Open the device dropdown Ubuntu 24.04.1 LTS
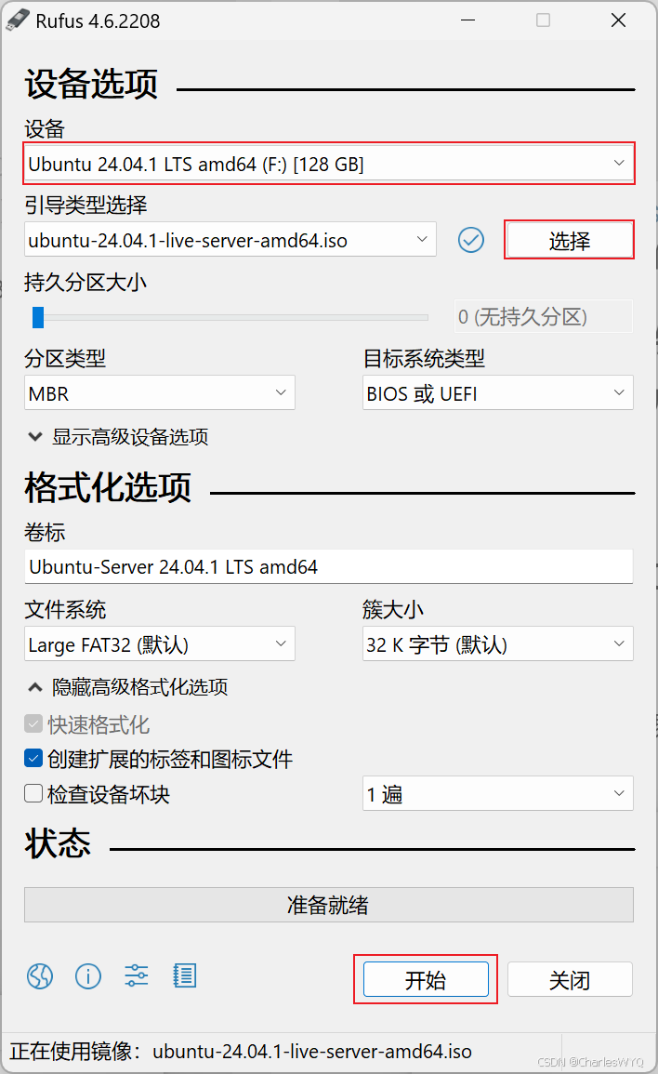Screen dimensions: 658x1074 [x=329, y=164]
